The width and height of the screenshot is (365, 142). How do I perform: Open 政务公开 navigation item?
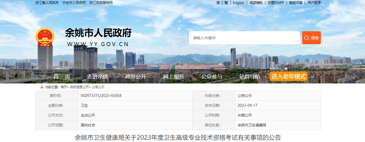pos(136,77)
